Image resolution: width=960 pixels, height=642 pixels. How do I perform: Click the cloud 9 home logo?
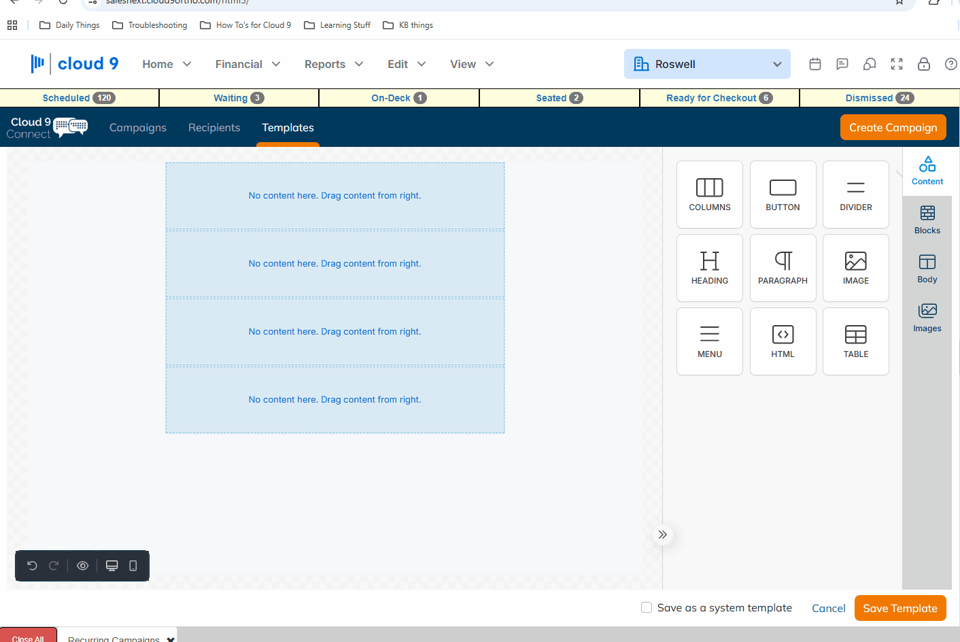pyautogui.click(x=75, y=64)
